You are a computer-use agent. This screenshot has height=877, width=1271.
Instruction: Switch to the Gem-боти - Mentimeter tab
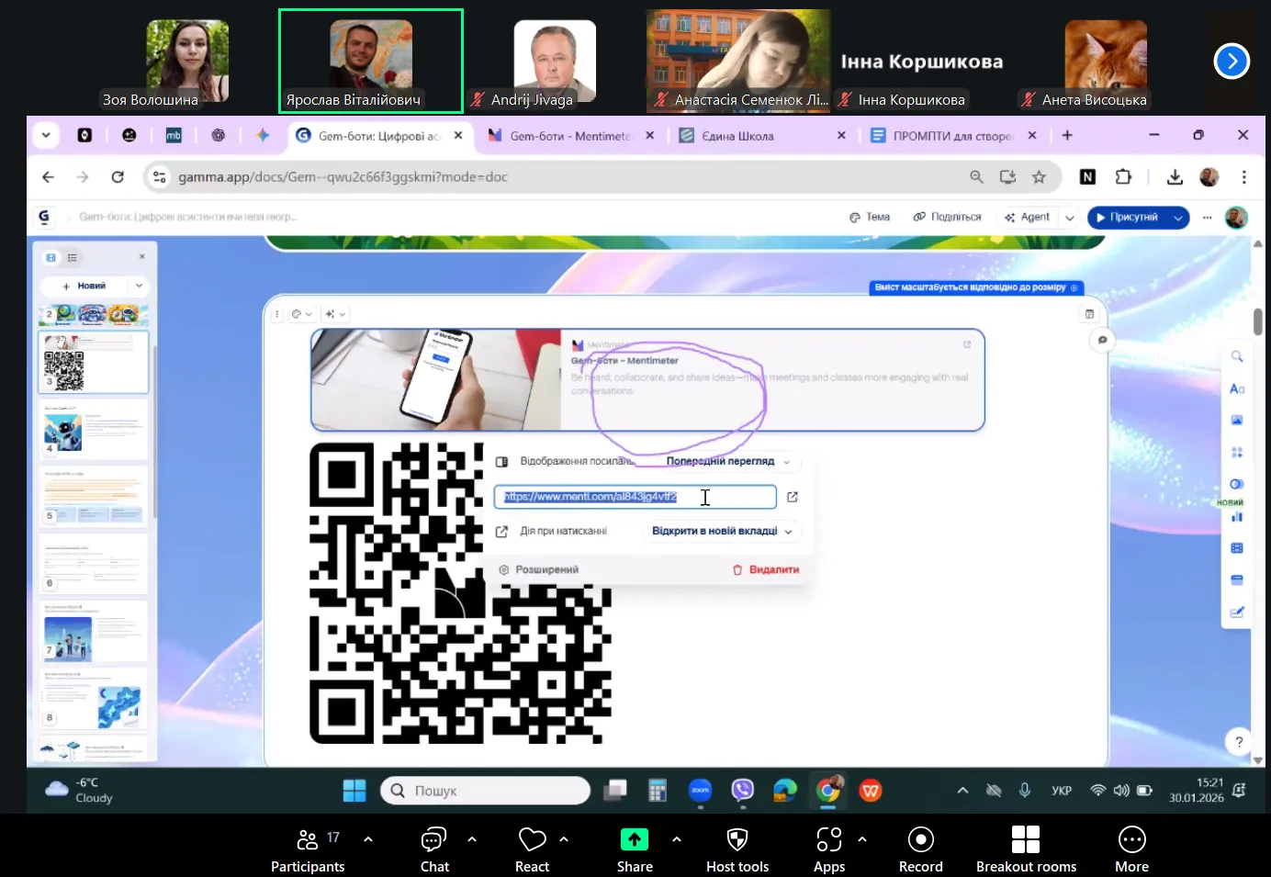tap(571, 136)
